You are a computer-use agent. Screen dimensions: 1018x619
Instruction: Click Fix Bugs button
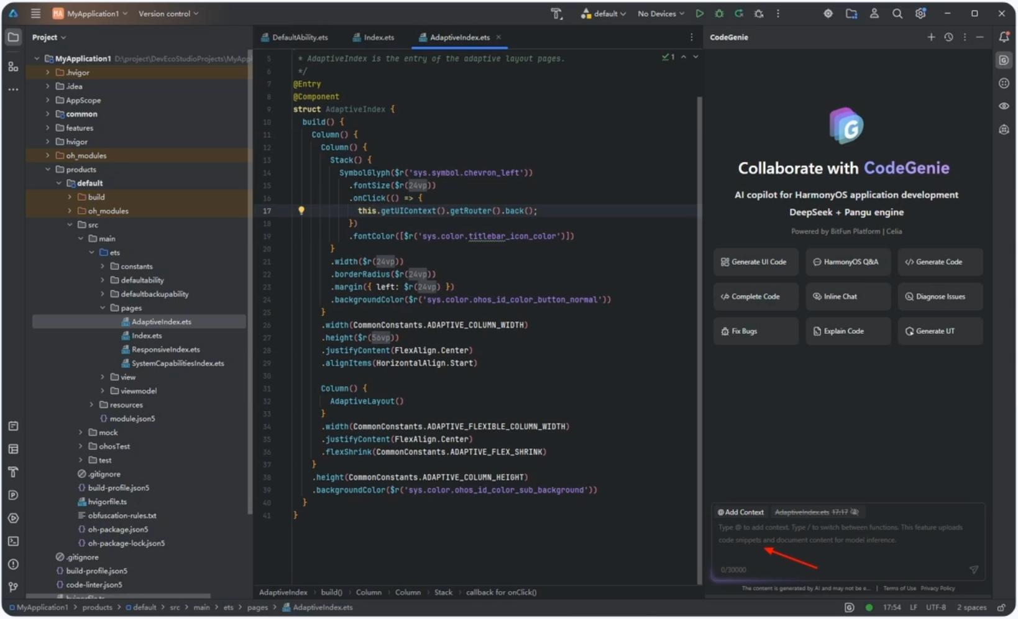point(755,331)
